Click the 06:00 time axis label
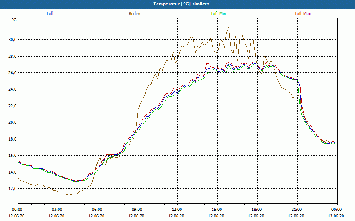This screenshot has width=355, height=221. click(x=98, y=210)
